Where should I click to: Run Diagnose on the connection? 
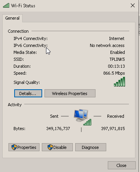[91, 147]
